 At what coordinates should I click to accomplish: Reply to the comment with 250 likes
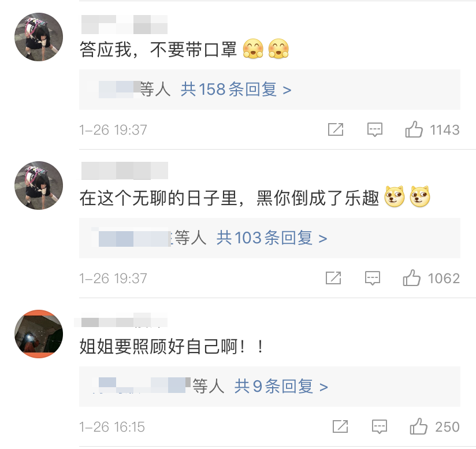[380, 426]
